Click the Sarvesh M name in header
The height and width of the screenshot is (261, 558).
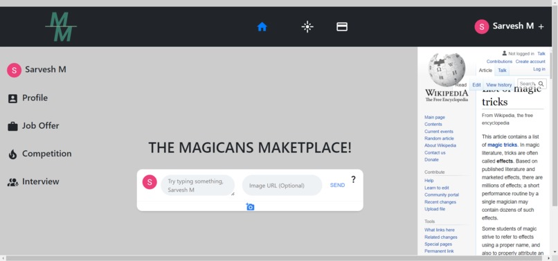click(513, 26)
